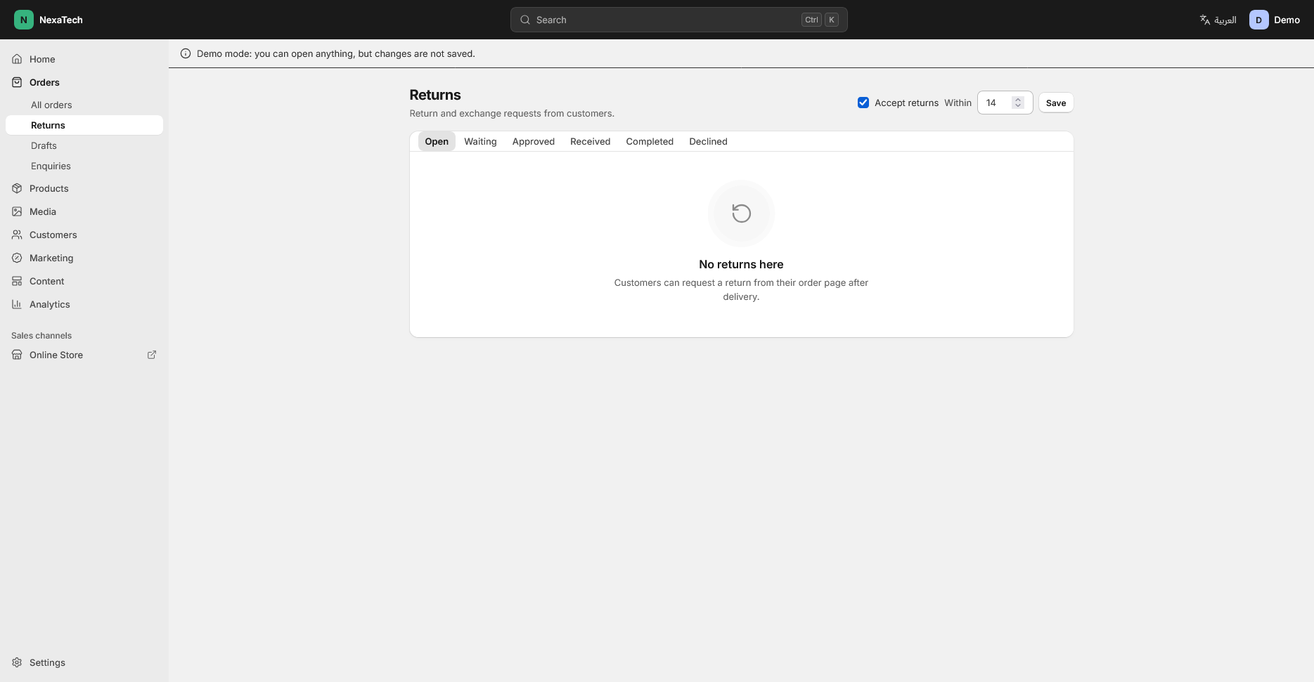Viewport: 1314px width, 682px height.
Task: Click the Marketing target icon
Action: coord(17,258)
